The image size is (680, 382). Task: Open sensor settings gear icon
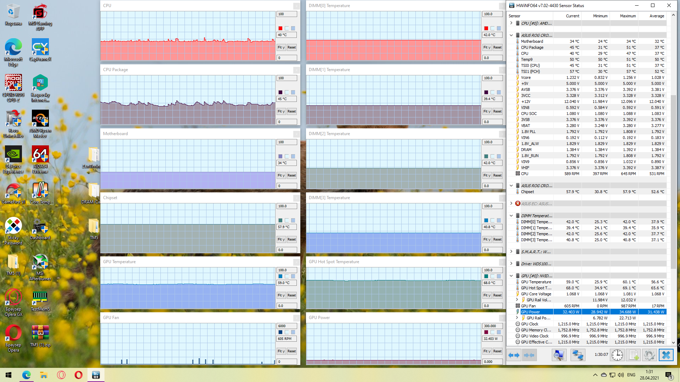[649, 355]
